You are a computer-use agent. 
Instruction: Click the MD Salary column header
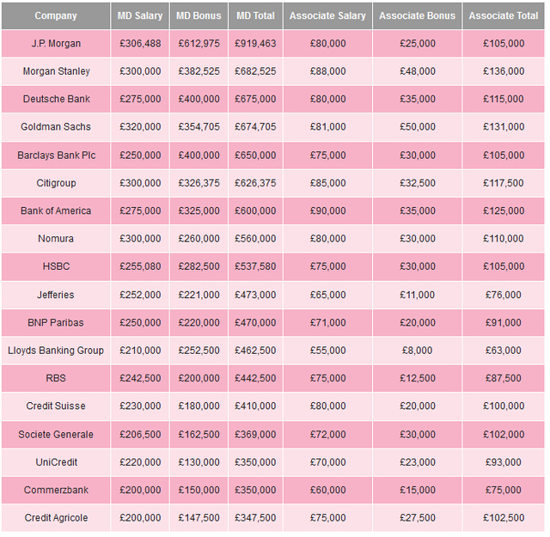click(x=140, y=15)
